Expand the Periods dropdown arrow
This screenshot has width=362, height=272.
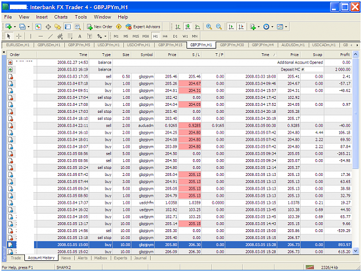click(x=272, y=27)
